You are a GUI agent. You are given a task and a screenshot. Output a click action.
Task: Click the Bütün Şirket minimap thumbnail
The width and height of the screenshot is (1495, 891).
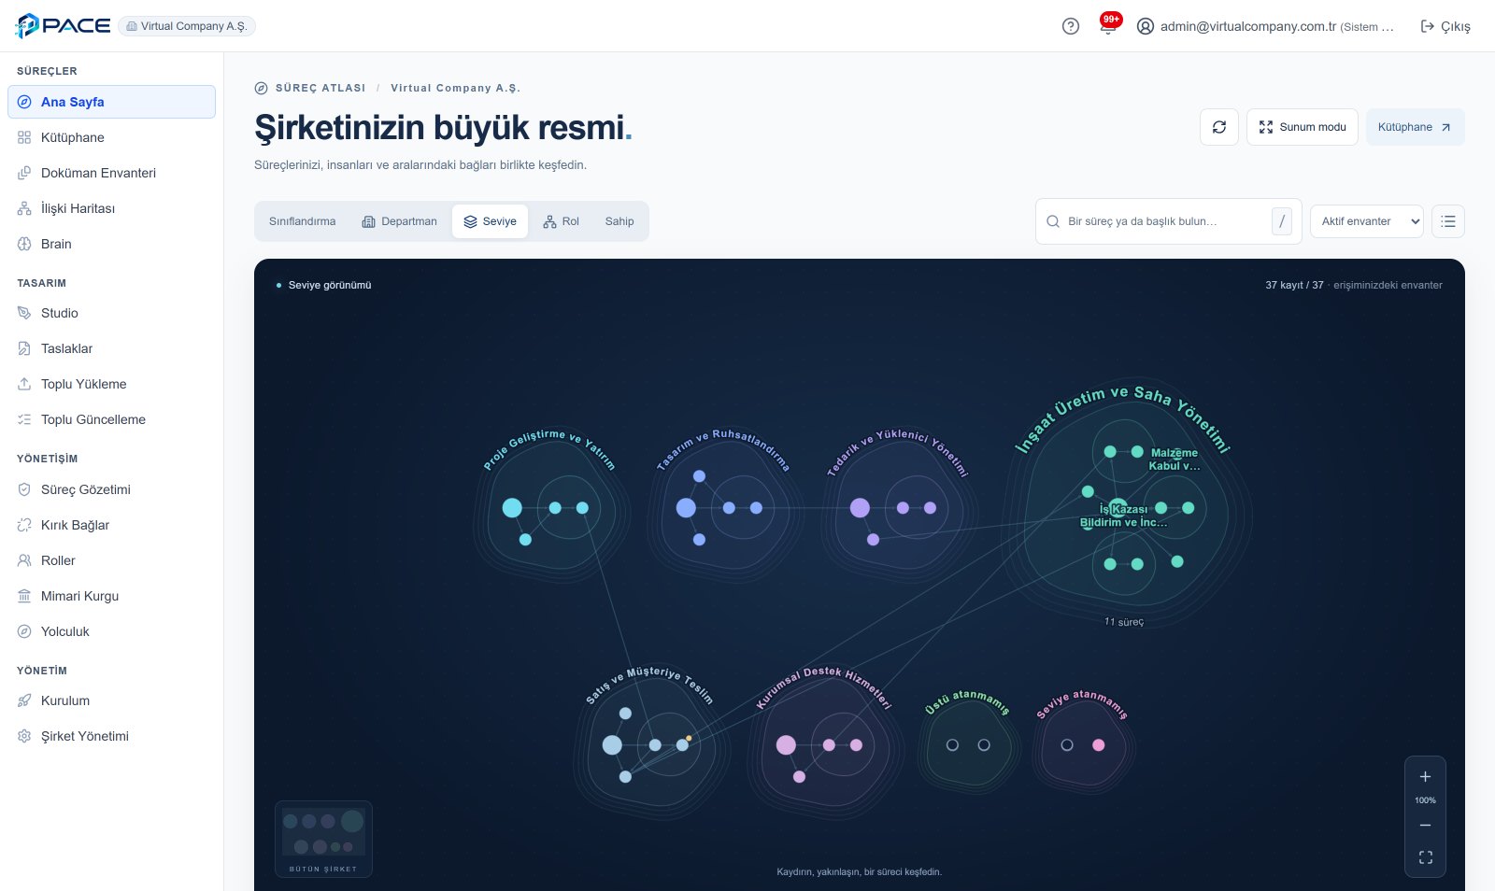(323, 839)
